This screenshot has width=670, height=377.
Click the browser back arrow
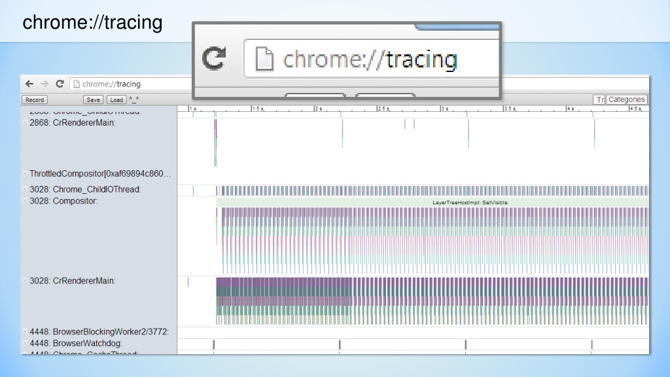point(29,84)
